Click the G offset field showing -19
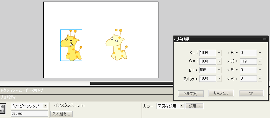 coord(248,61)
